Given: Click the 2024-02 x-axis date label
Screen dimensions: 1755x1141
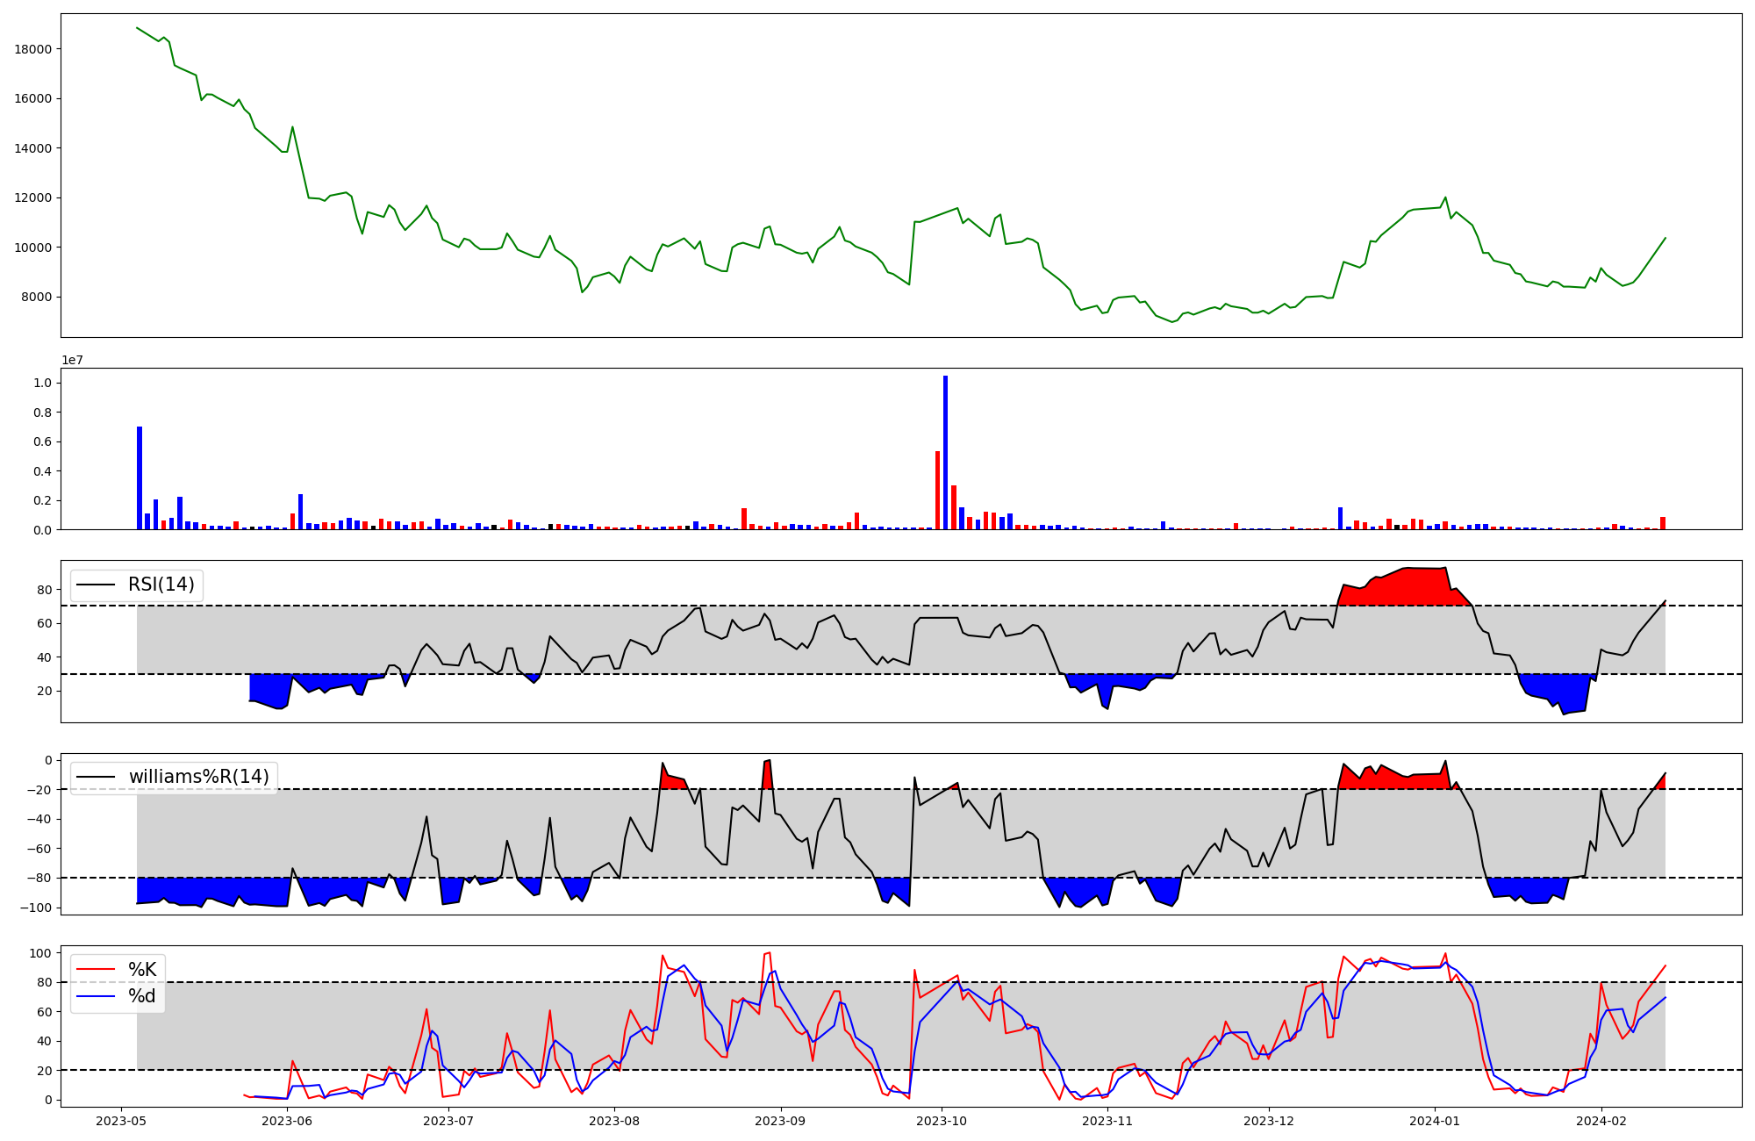Looking at the screenshot, I should (x=1601, y=1121).
